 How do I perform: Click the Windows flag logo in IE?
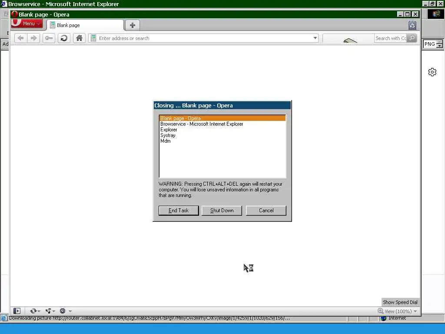coord(435,14)
